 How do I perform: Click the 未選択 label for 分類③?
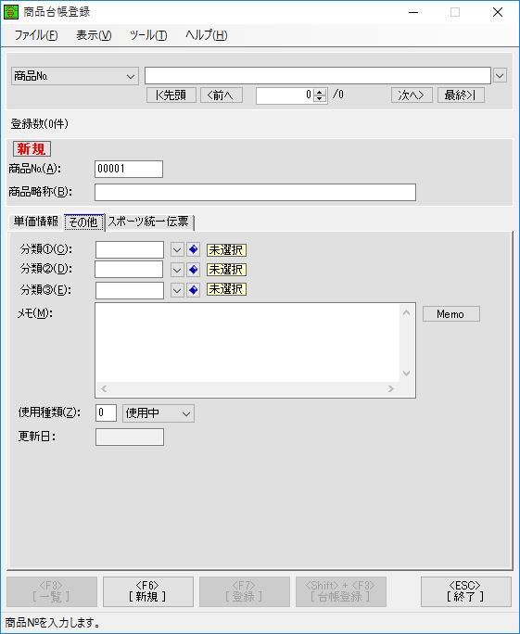(226, 289)
